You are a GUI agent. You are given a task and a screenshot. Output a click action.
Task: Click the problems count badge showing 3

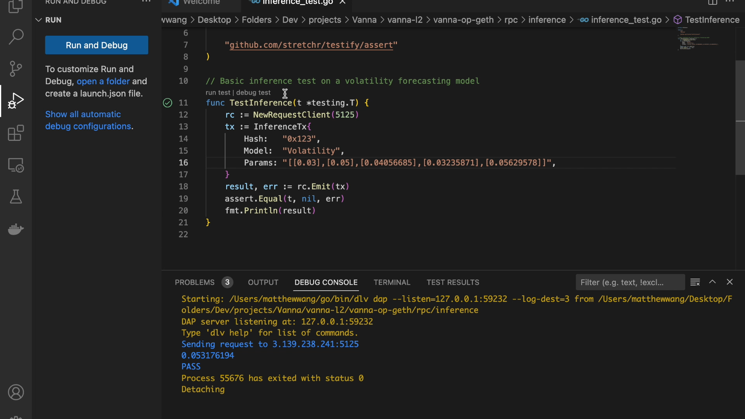pyautogui.click(x=227, y=282)
